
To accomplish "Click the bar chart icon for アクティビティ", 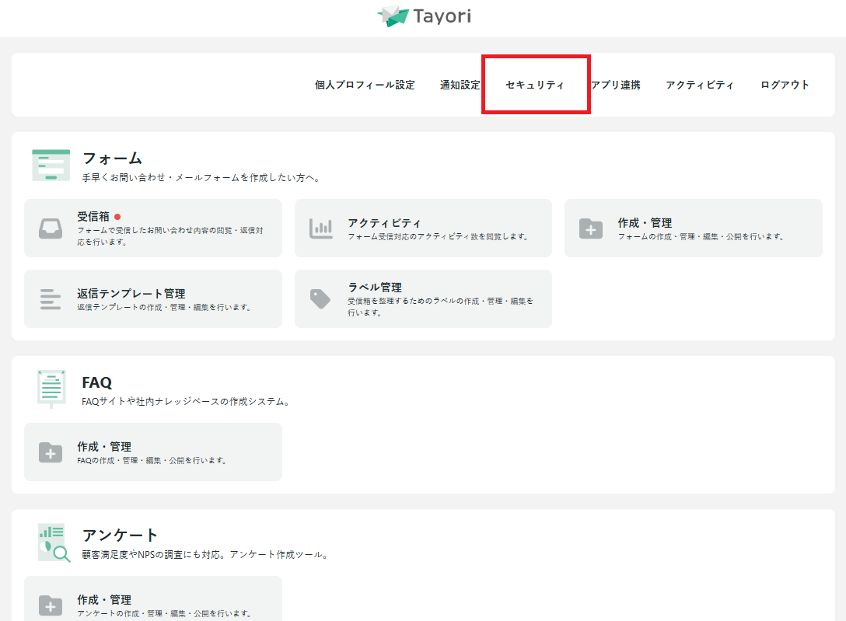I will pyautogui.click(x=321, y=229).
